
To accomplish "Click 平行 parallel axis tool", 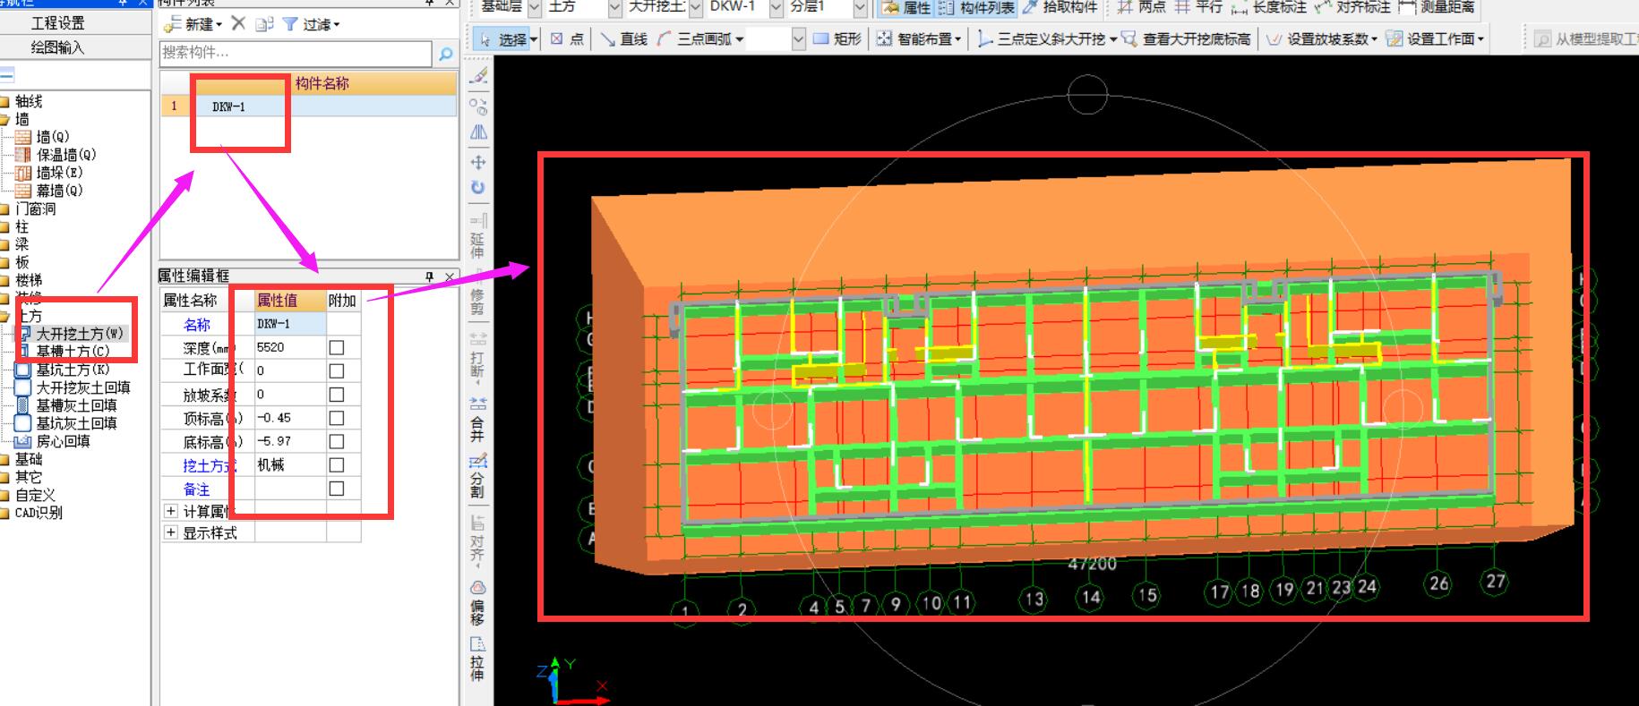I will click(x=1199, y=7).
